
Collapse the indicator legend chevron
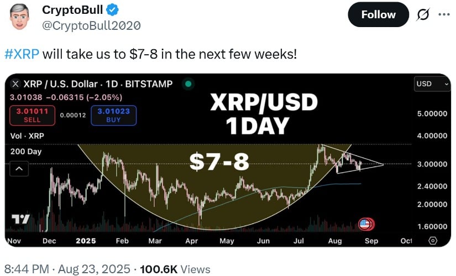click(19, 169)
